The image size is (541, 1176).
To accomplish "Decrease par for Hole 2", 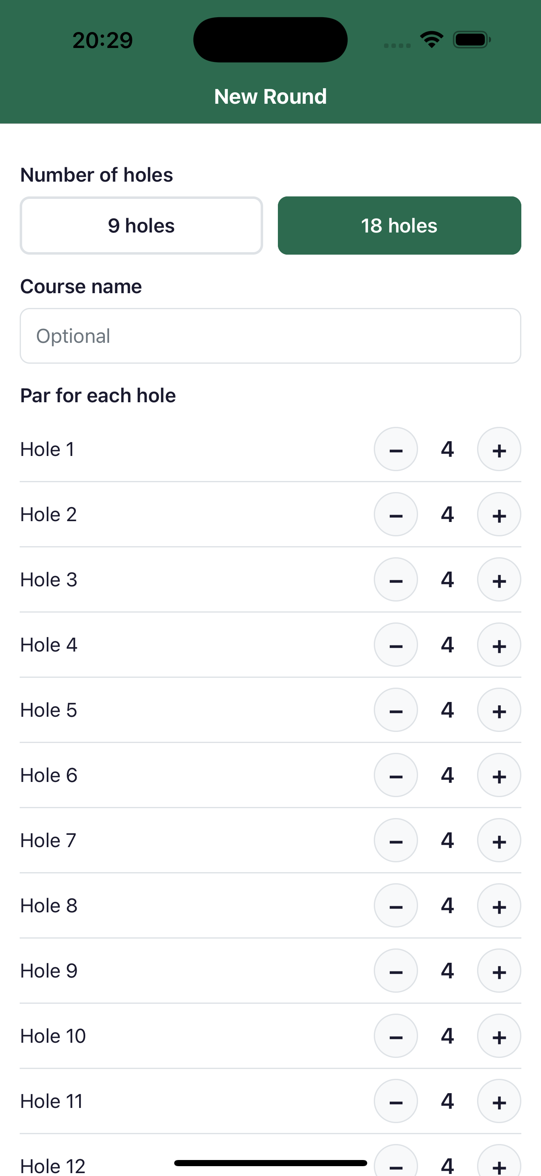I will [396, 515].
